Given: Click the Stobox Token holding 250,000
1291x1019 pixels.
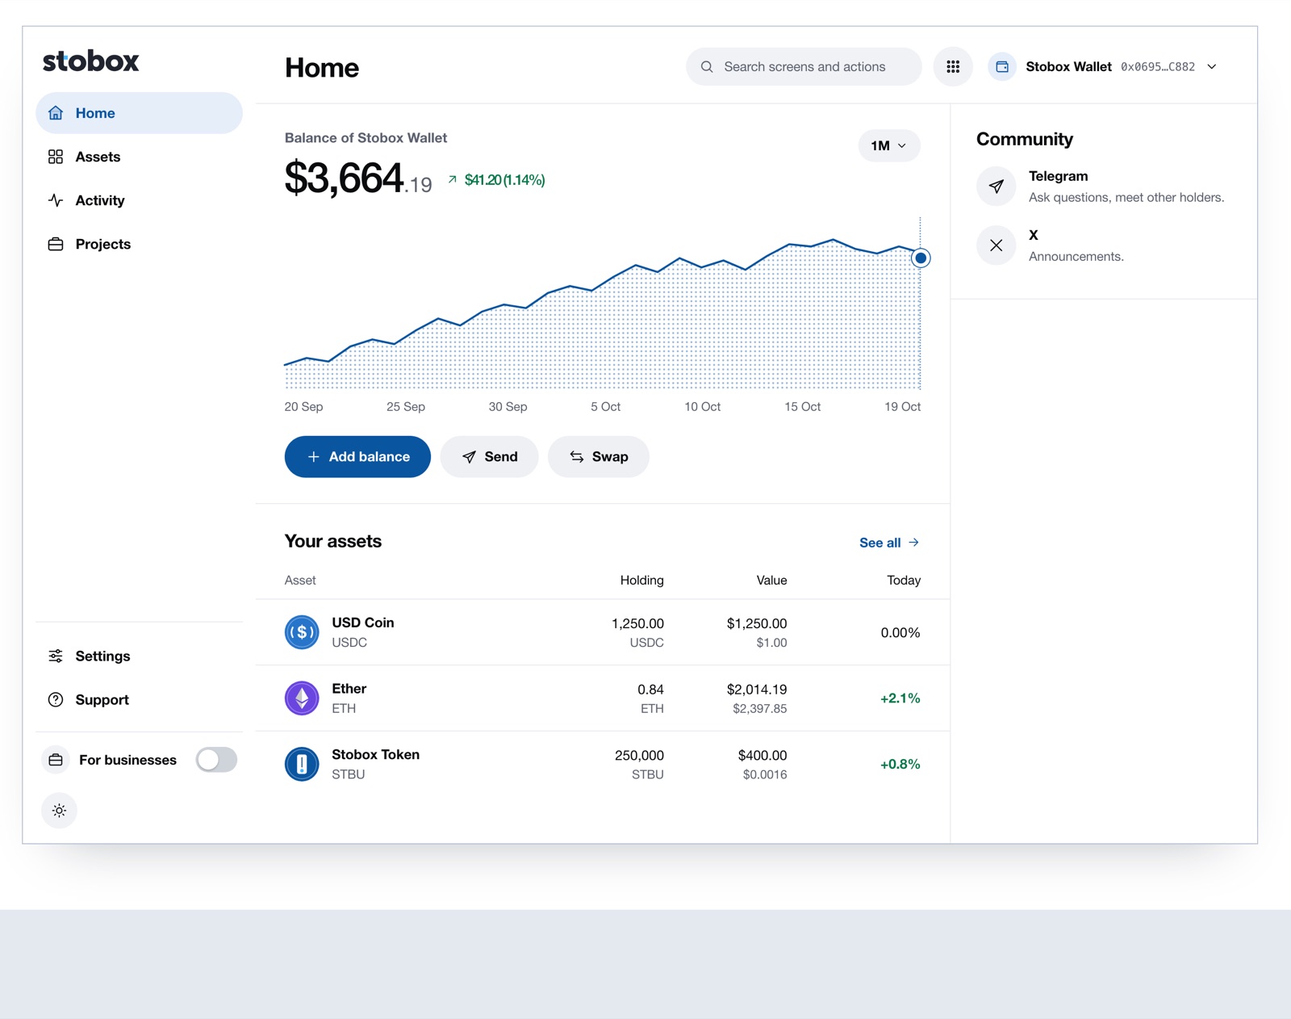Looking at the screenshot, I should pos(639,756).
